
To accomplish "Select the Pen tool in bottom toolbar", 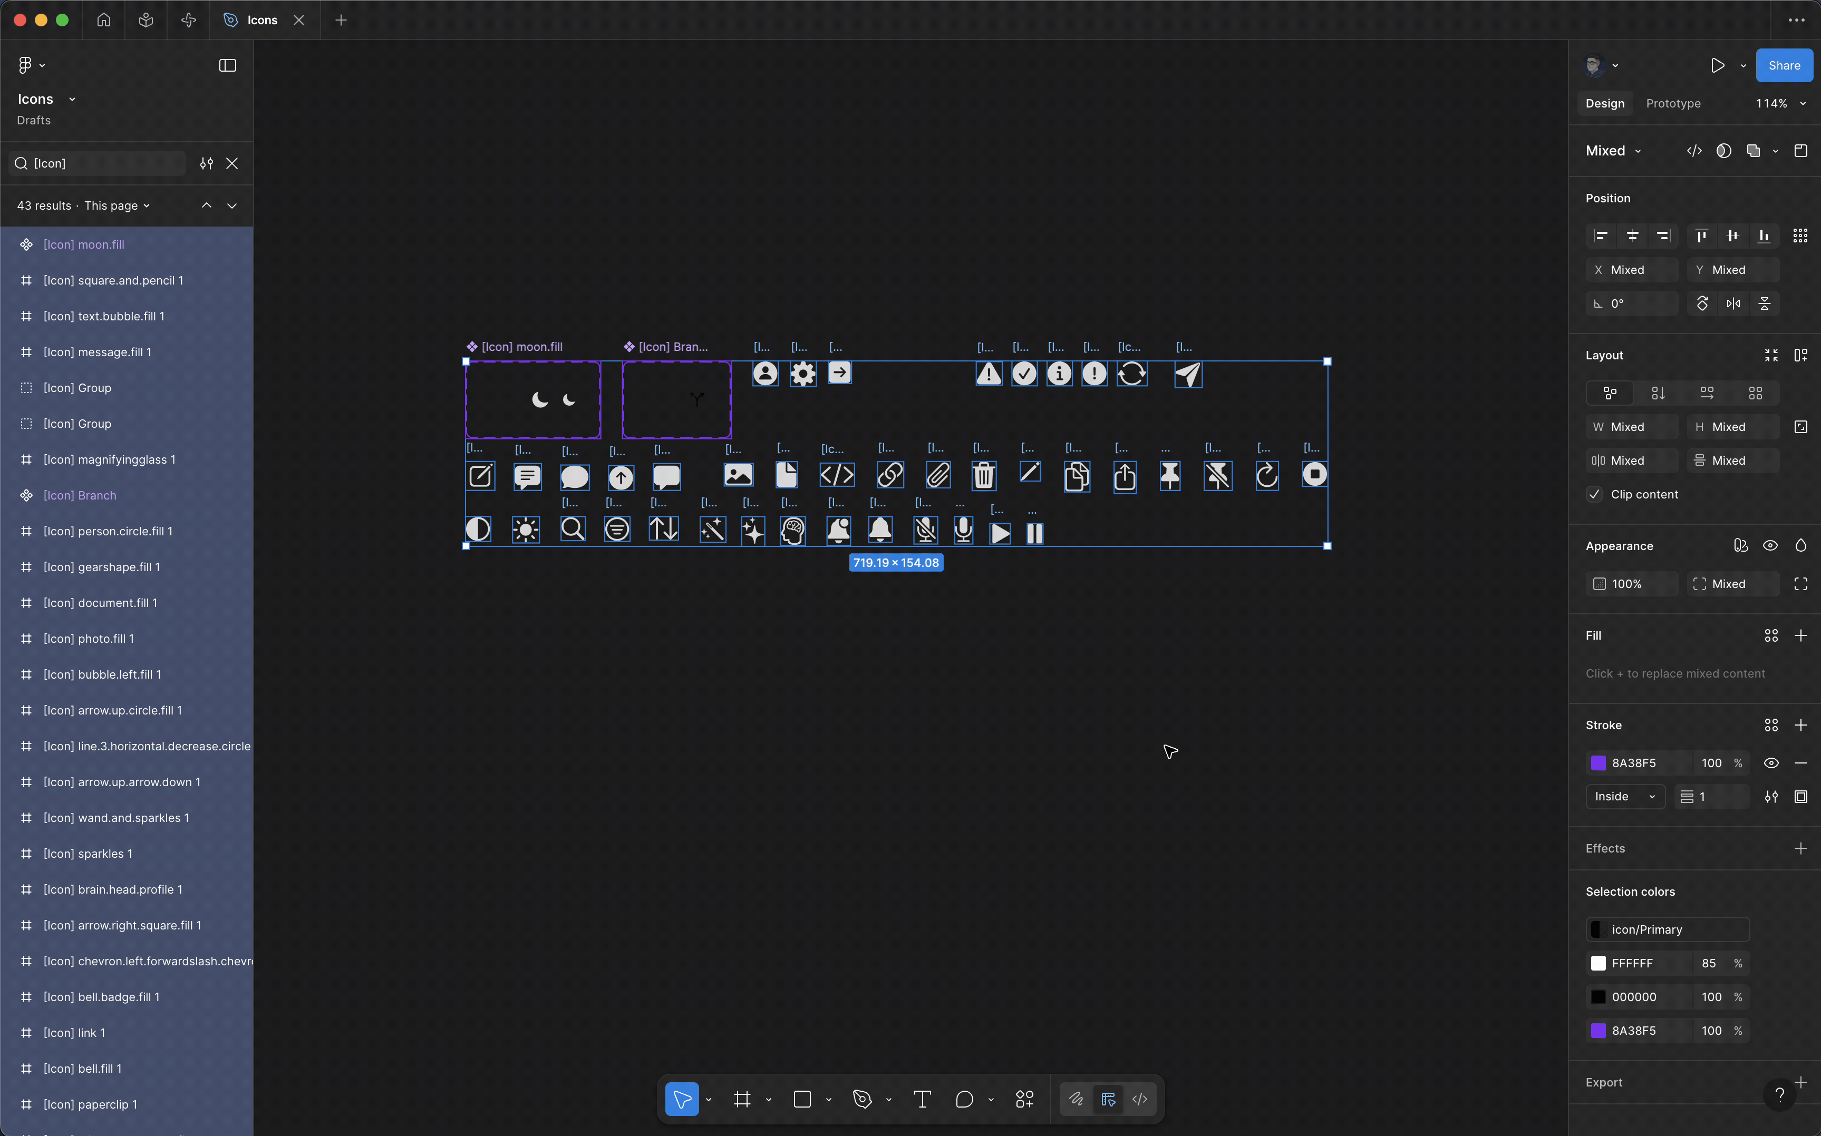I will pos(862,1099).
